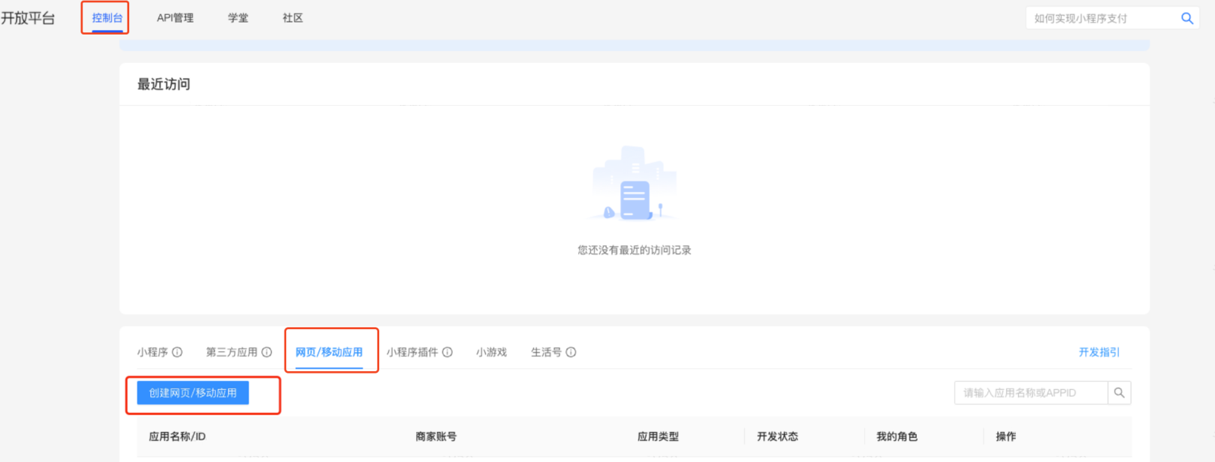Select the 生活号 tab
1215x462 pixels.
[x=546, y=352]
